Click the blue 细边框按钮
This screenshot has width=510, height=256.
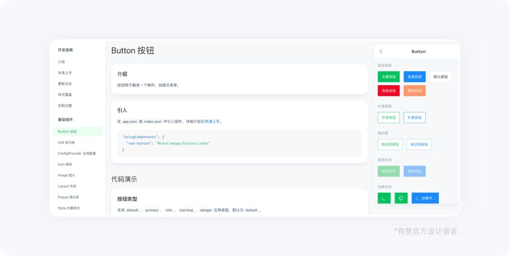419,145
